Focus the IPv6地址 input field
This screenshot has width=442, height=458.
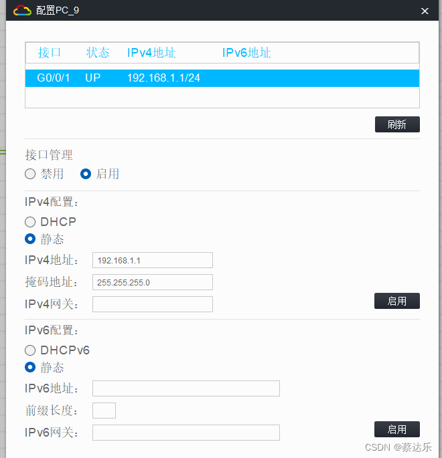tap(186, 388)
